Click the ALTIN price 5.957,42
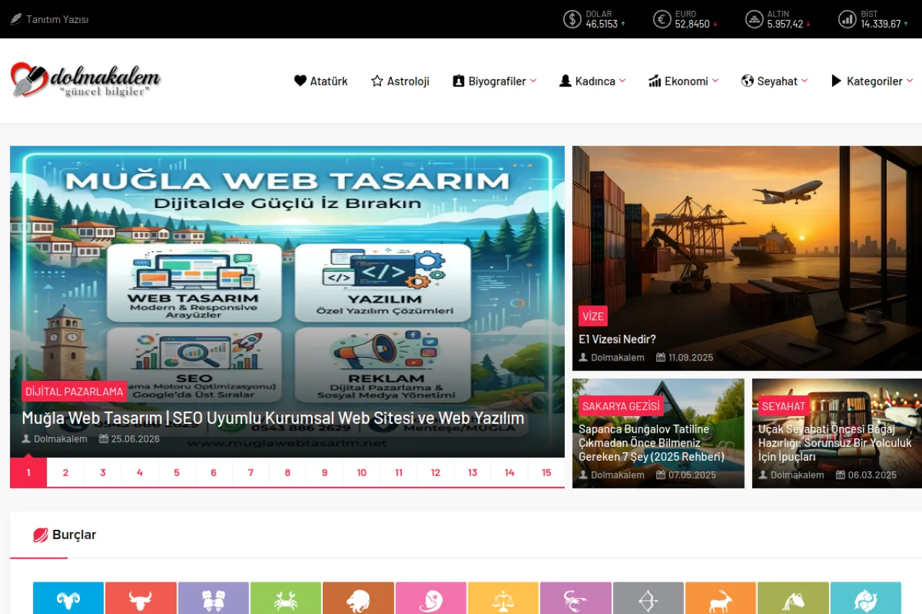 [x=785, y=24]
